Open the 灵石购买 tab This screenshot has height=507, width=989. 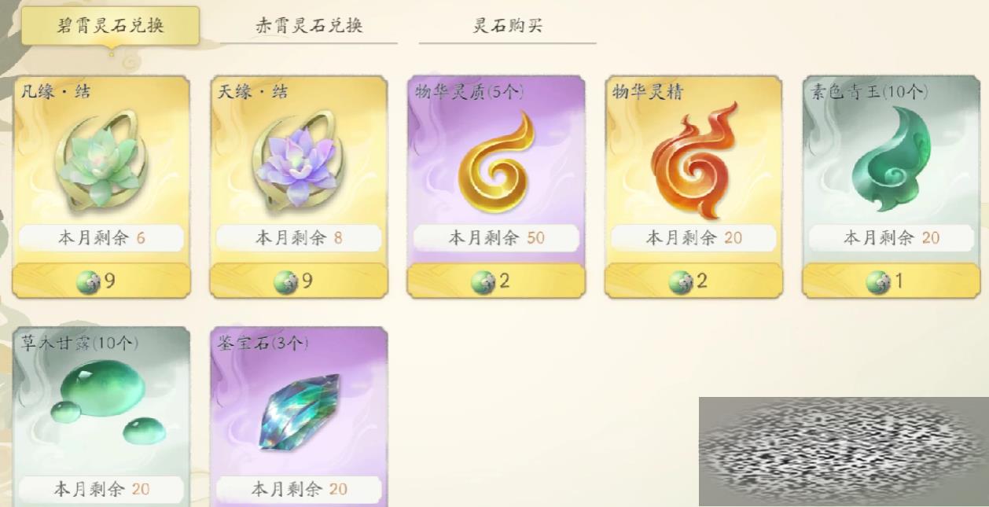click(507, 25)
